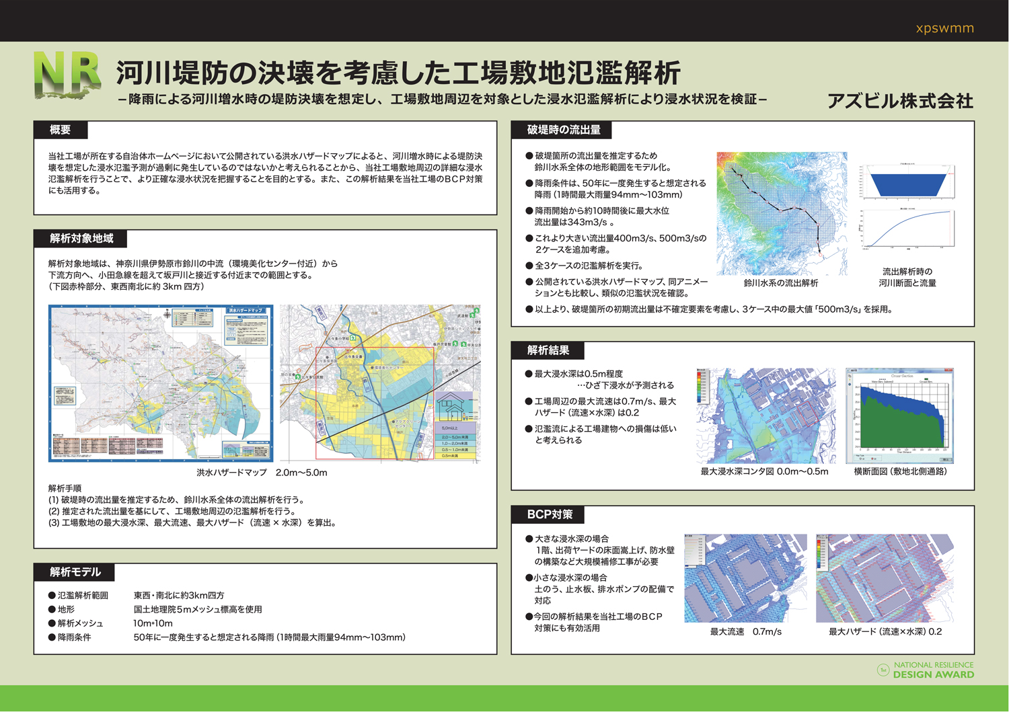This screenshot has width=1009, height=712.
Task: Click the company name アズビル株式会社
Action: tap(901, 101)
